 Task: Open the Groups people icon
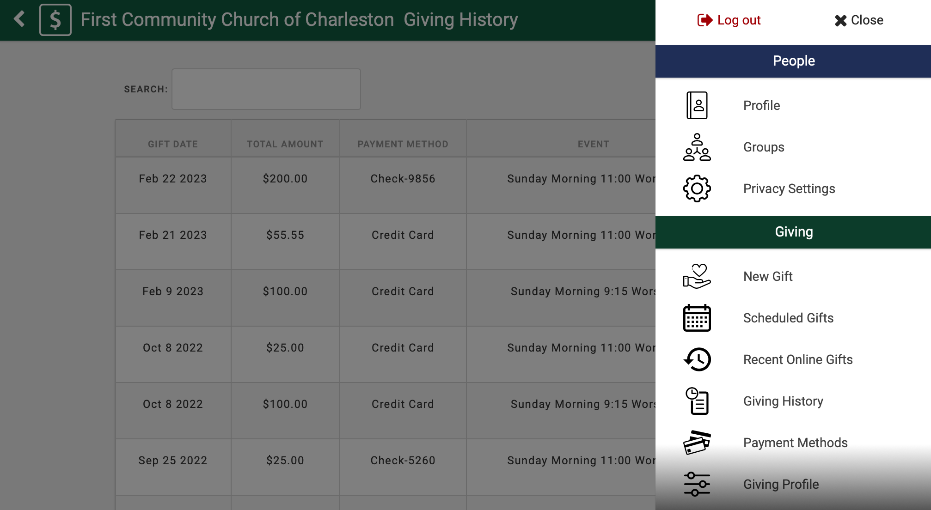(x=697, y=147)
